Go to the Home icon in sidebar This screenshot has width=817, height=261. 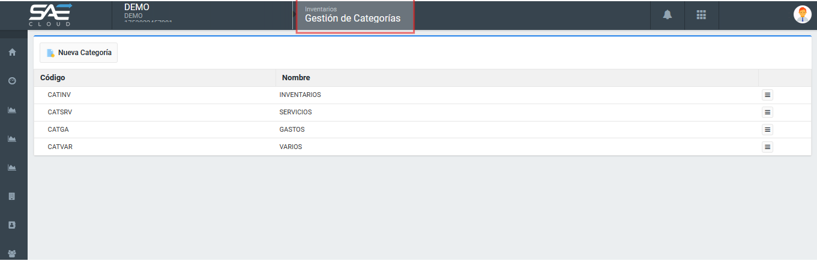11,52
